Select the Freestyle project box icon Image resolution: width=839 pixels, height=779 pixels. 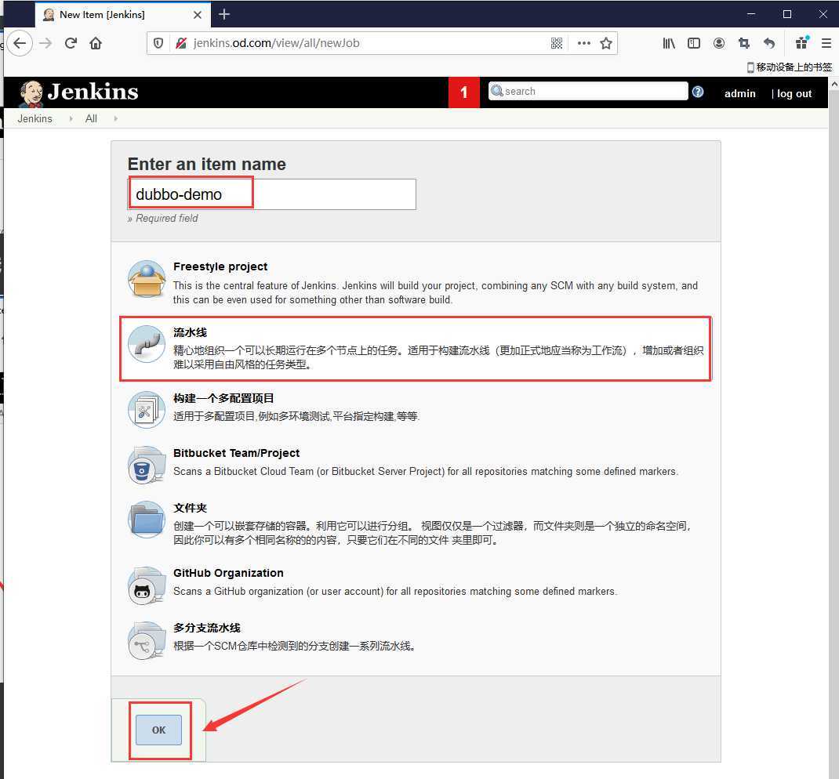[x=147, y=279]
